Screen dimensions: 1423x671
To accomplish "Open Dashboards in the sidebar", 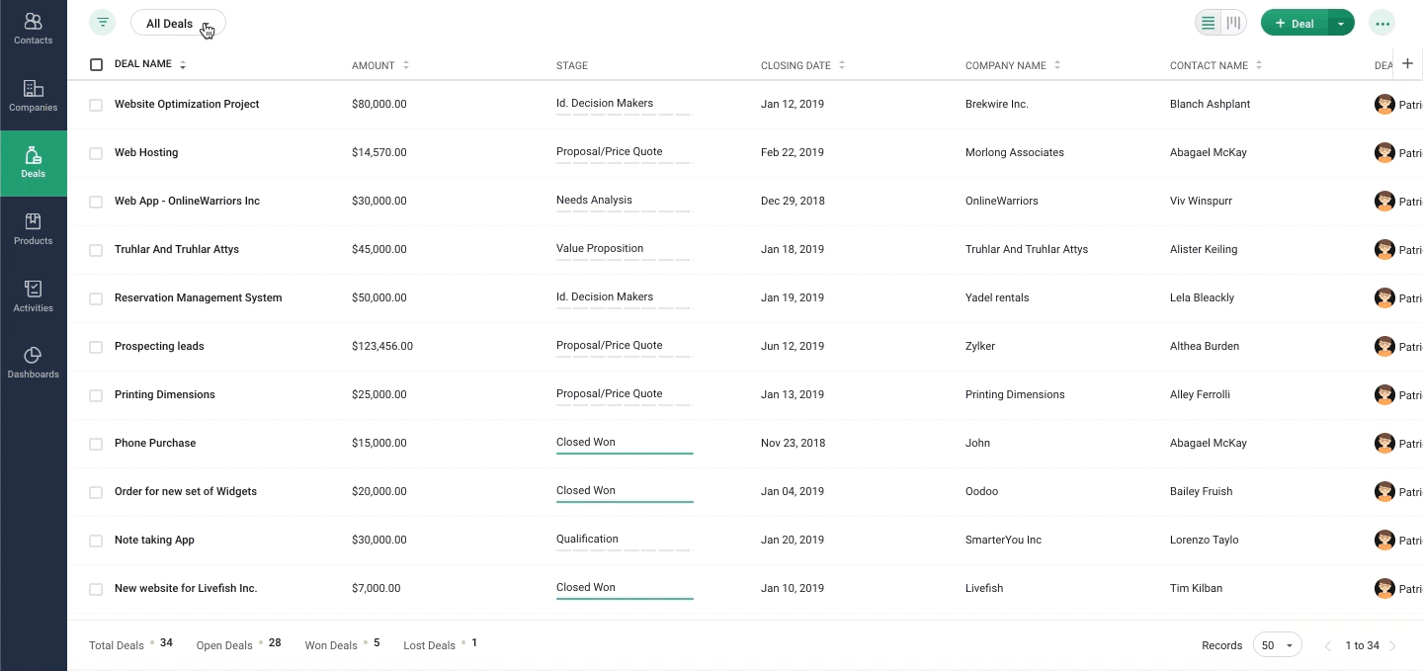I will click(x=33, y=363).
